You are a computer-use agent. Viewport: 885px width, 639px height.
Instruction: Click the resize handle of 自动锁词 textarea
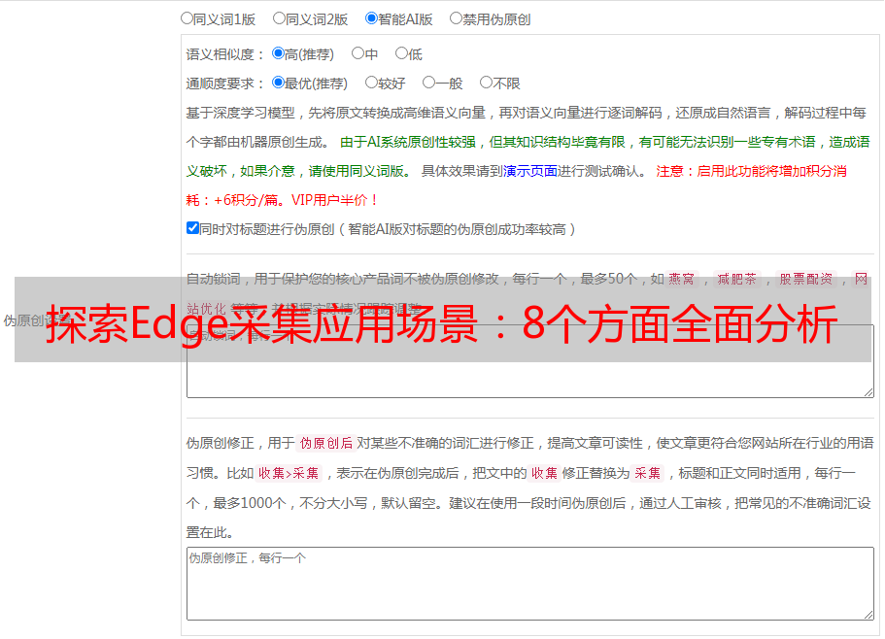pyautogui.click(x=868, y=392)
